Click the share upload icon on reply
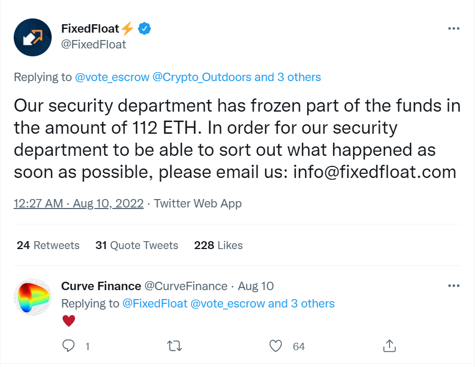Screen dimensions: 476x367 [x=389, y=345]
